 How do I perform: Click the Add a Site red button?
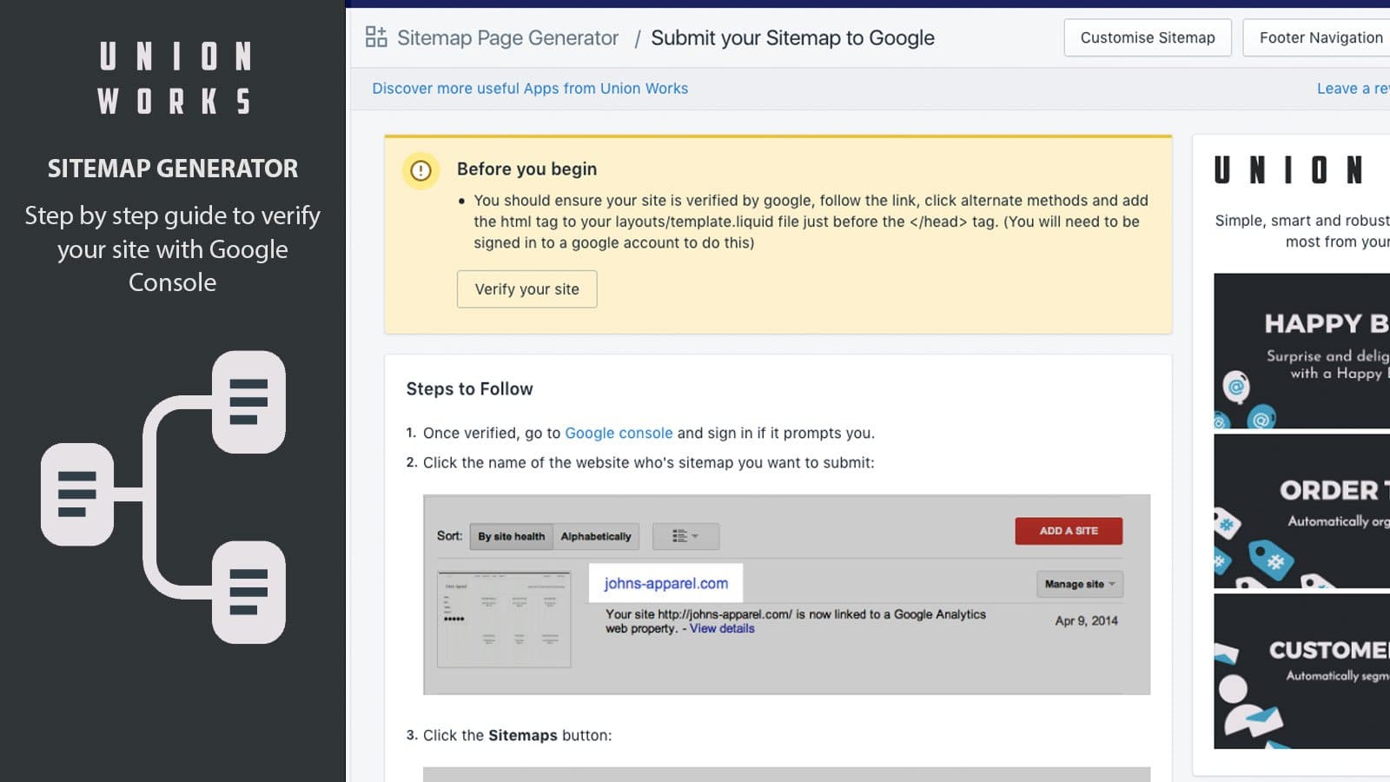click(x=1069, y=531)
